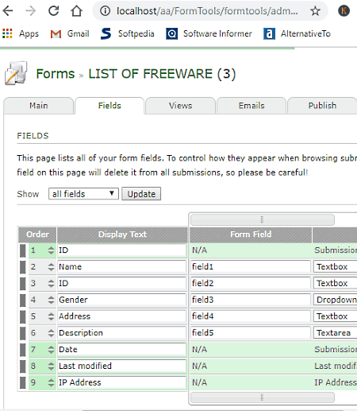Image resolution: width=357 pixels, height=411 pixels.
Task: Open the 'all fields' Show dropdown
Action: (83, 194)
